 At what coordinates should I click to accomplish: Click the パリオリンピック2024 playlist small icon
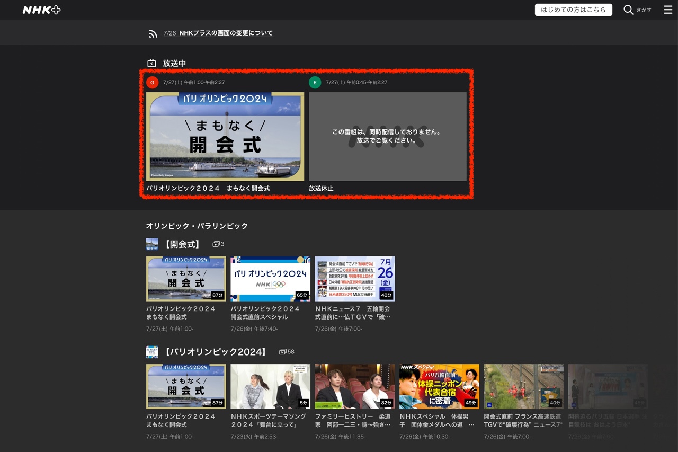[152, 352]
